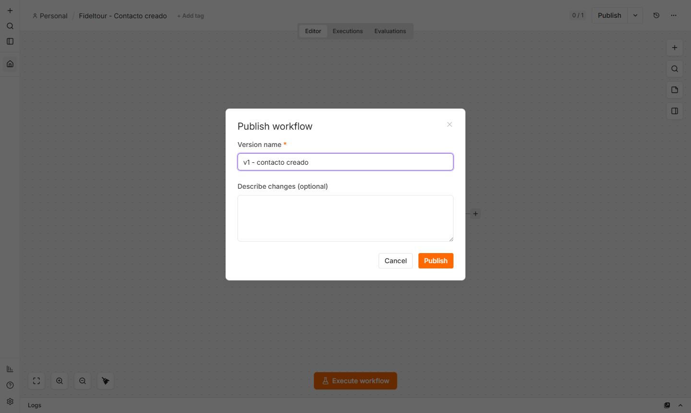Screen dimensions: 691x413
Task: Click the workflow name Fideltour - Contacto creado
Action: pos(123,16)
